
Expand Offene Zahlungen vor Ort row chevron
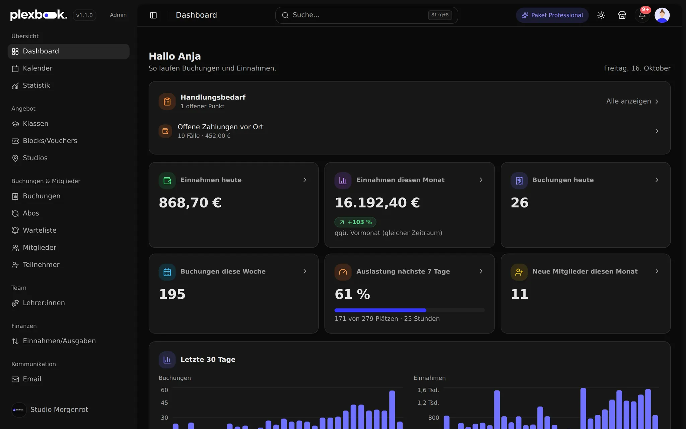point(657,131)
